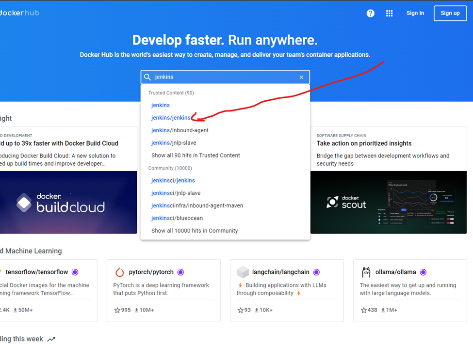Click star icon on ollama card
The width and height of the screenshot is (473, 344).
coord(364,310)
